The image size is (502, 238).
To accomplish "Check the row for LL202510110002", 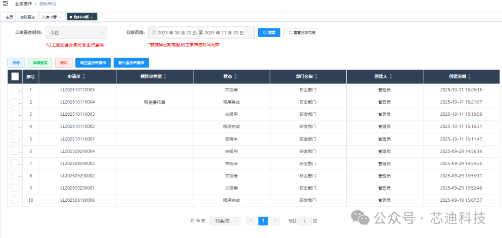I will click(15, 126).
